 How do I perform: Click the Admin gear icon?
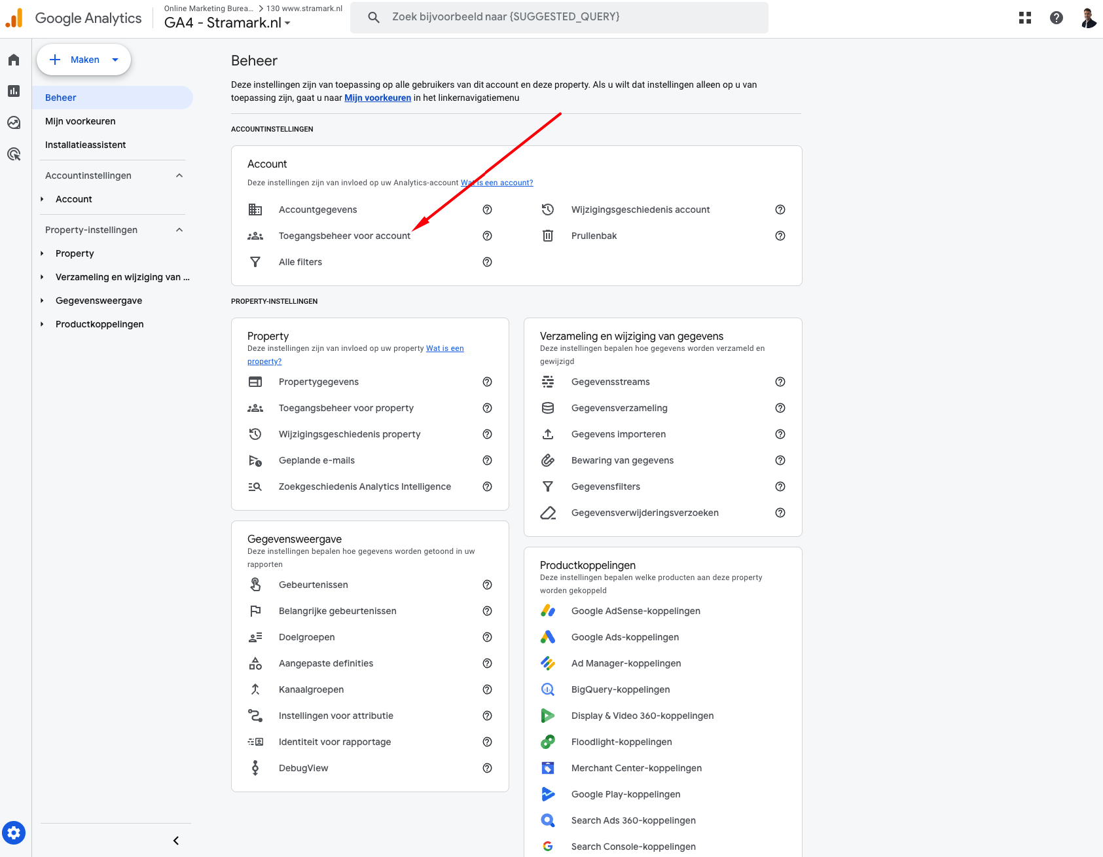coord(14,833)
